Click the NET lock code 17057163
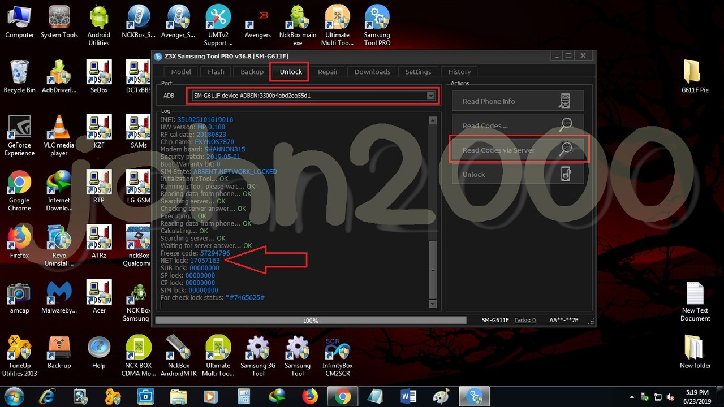724x407 pixels. (205, 261)
